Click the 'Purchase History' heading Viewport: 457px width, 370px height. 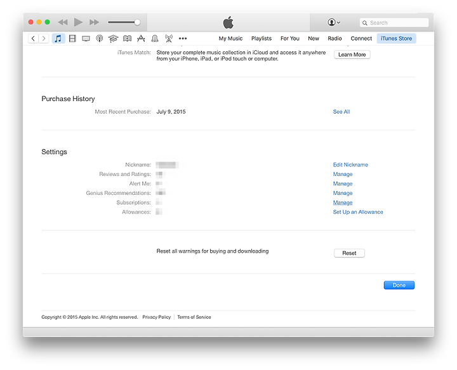point(68,99)
